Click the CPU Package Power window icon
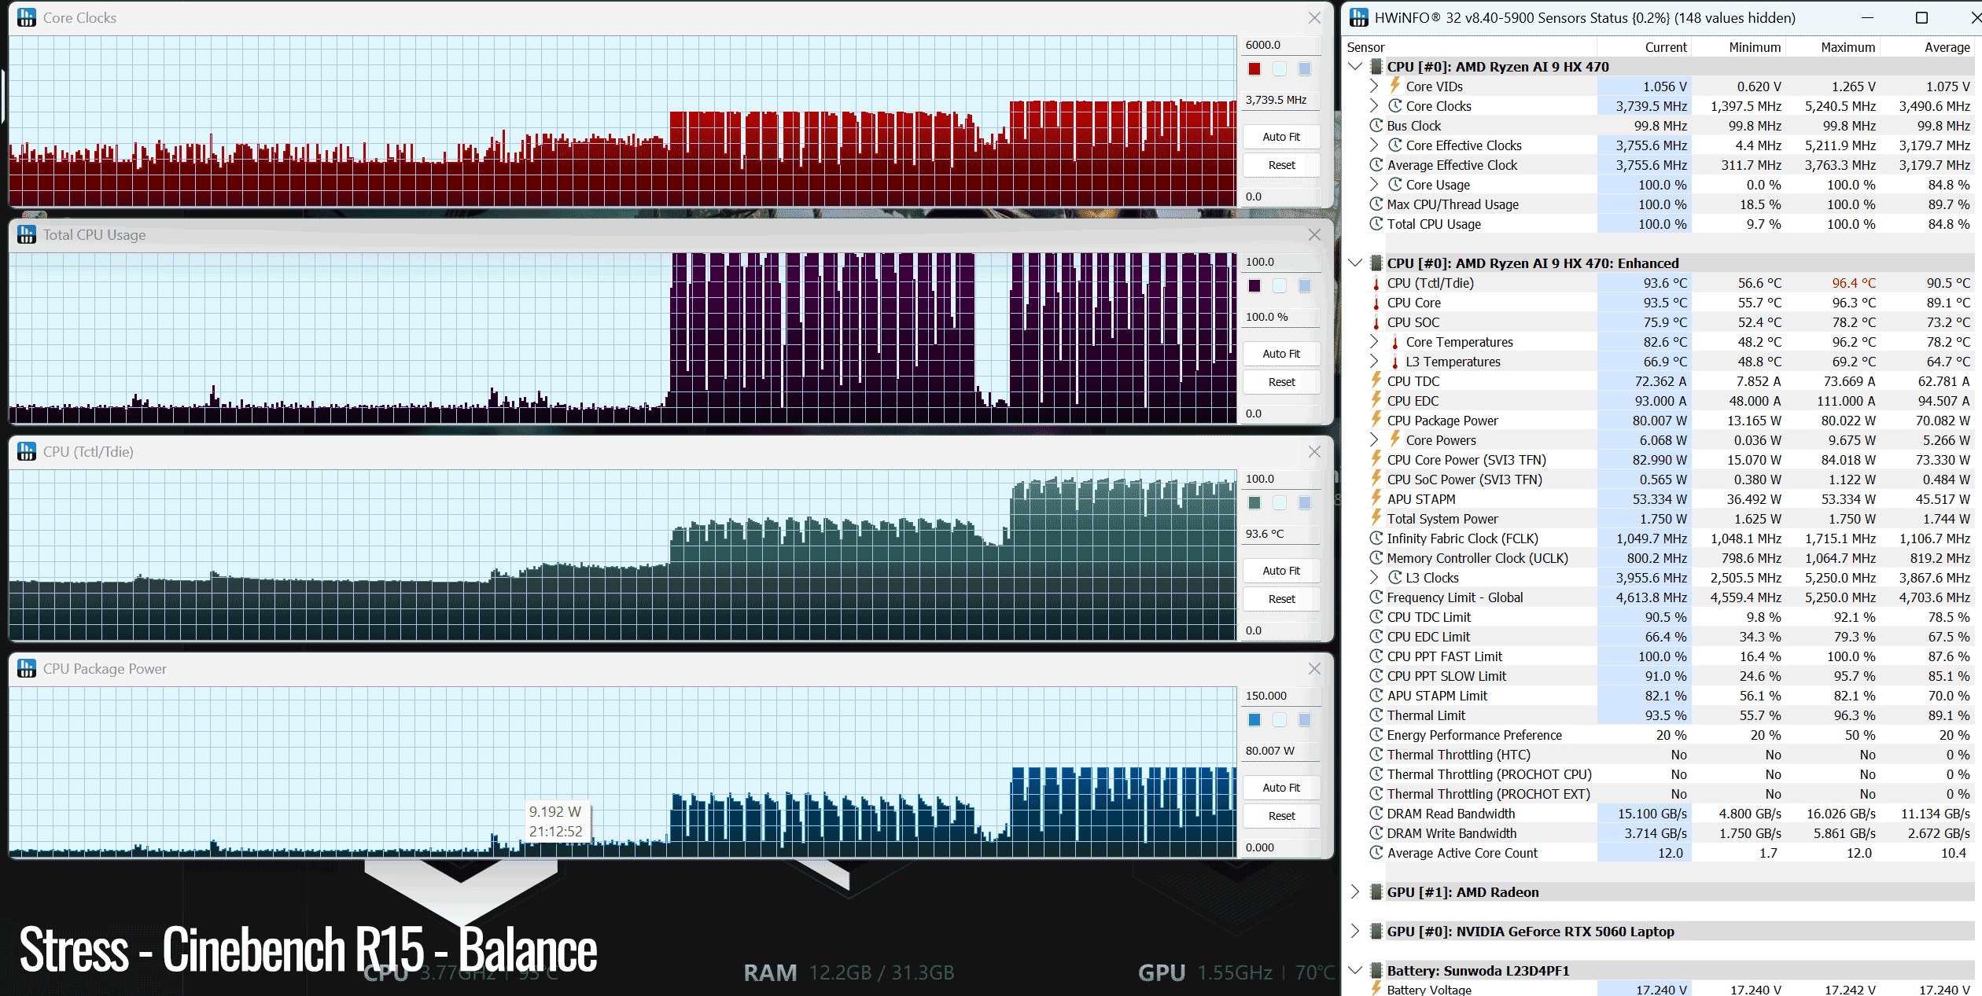This screenshot has width=1982, height=996. [x=27, y=668]
